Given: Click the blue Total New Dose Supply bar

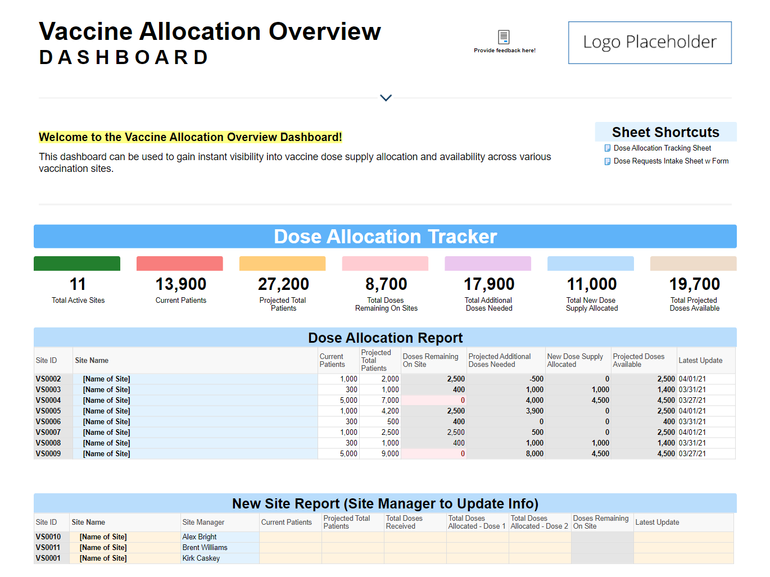Looking at the screenshot, I should (x=591, y=263).
